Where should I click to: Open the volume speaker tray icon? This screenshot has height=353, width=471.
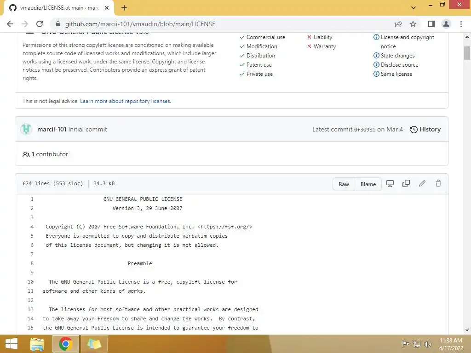coord(428,344)
